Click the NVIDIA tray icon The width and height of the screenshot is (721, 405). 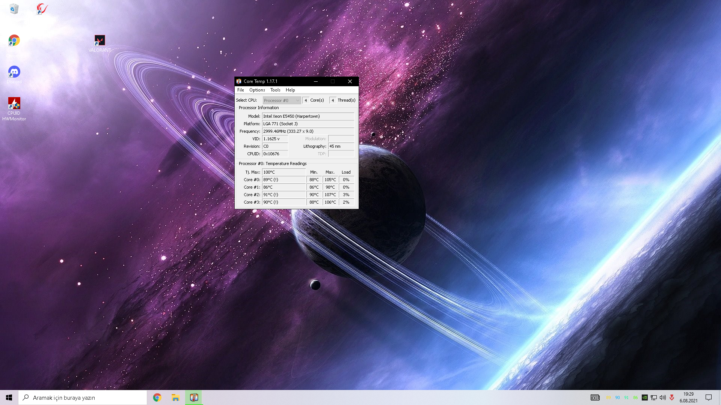[x=644, y=397]
